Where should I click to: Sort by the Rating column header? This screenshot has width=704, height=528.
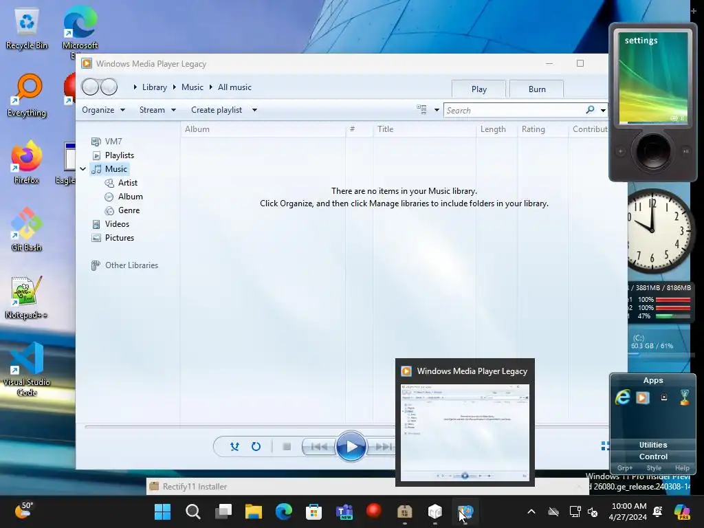pyautogui.click(x=543, y=129)
